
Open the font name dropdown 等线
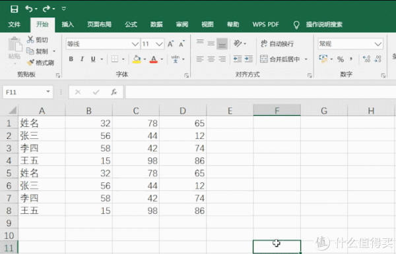point(135,44)
